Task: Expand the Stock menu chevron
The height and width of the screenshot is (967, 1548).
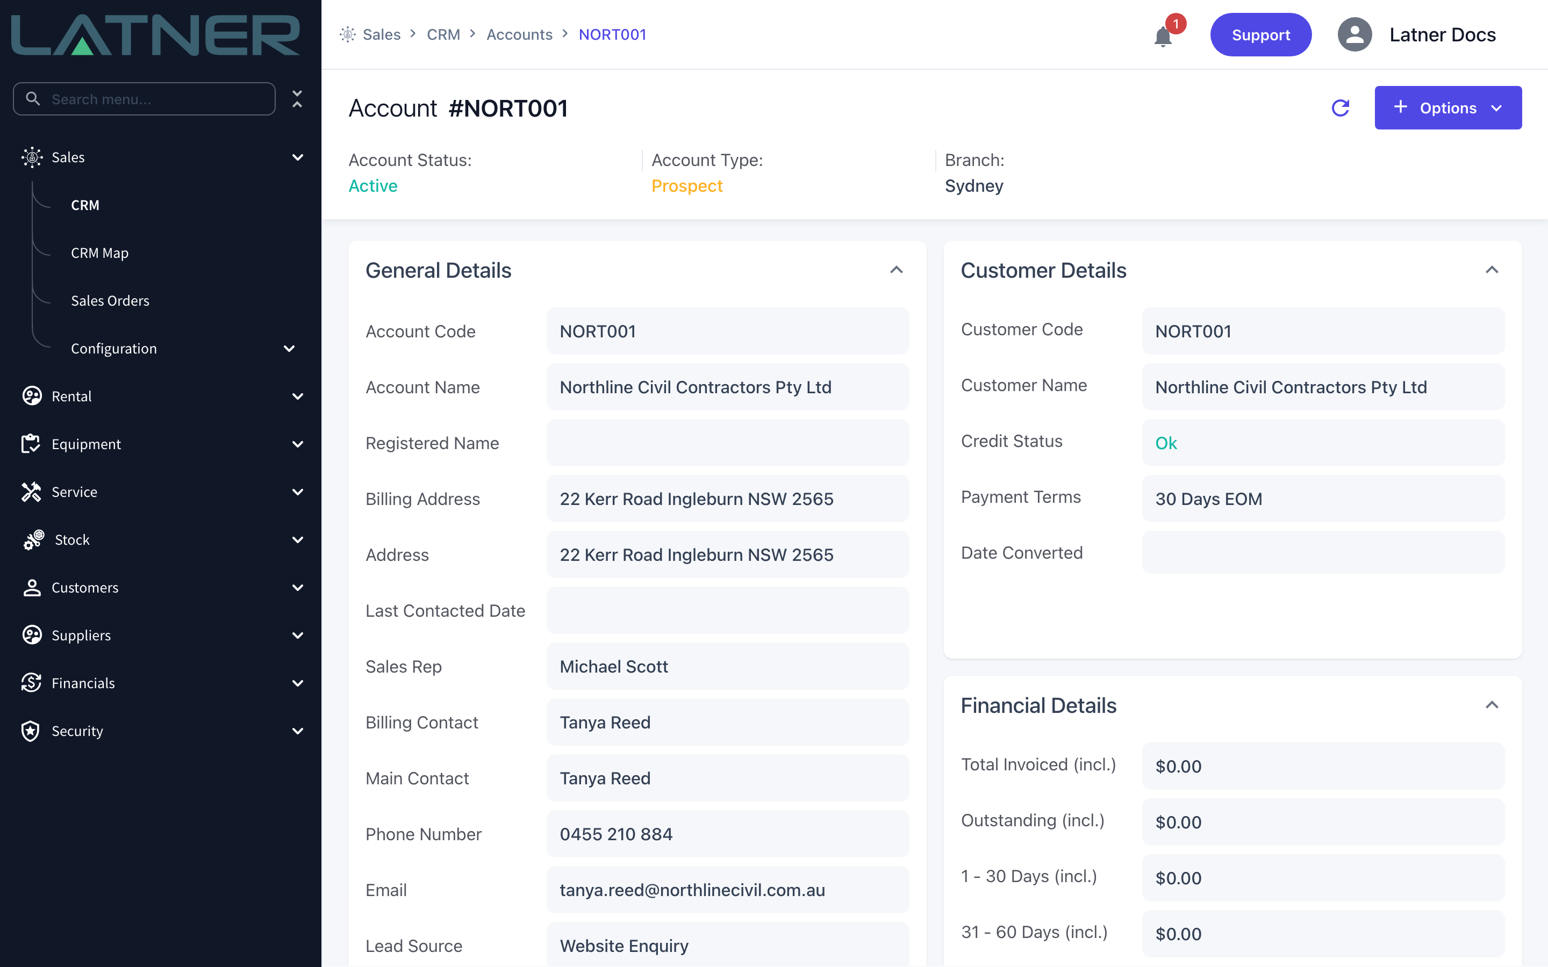Action: (x=297, y=540)
